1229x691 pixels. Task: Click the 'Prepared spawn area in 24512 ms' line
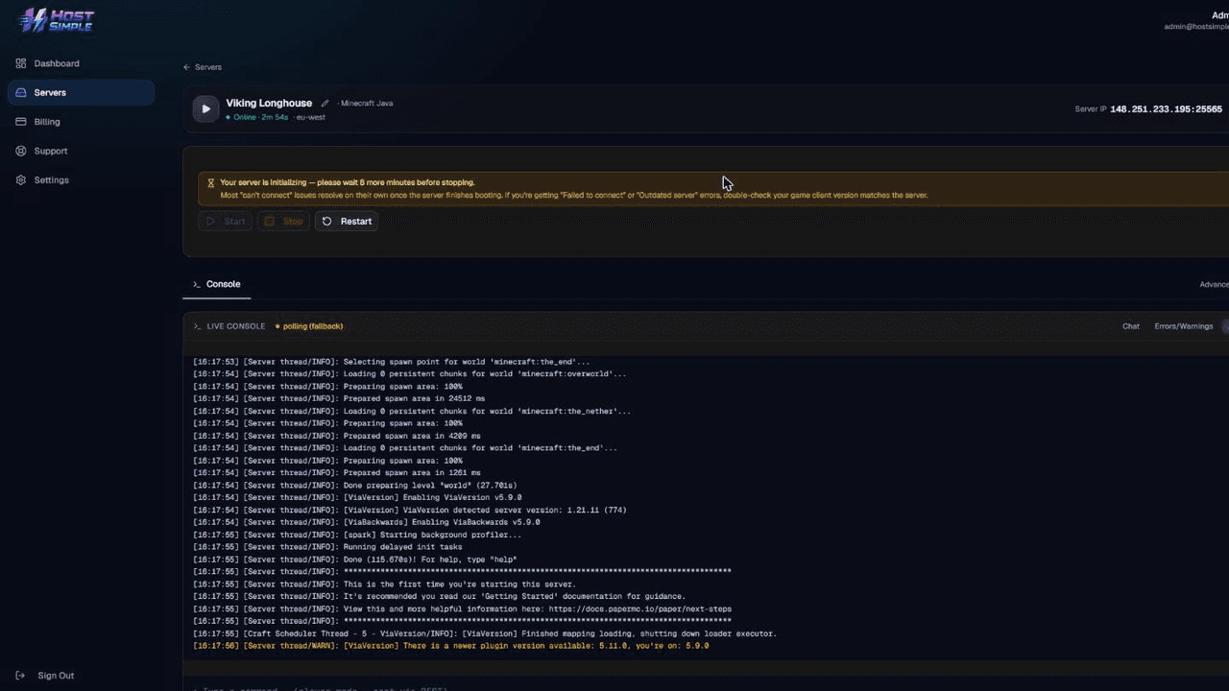tap(339, 398)
